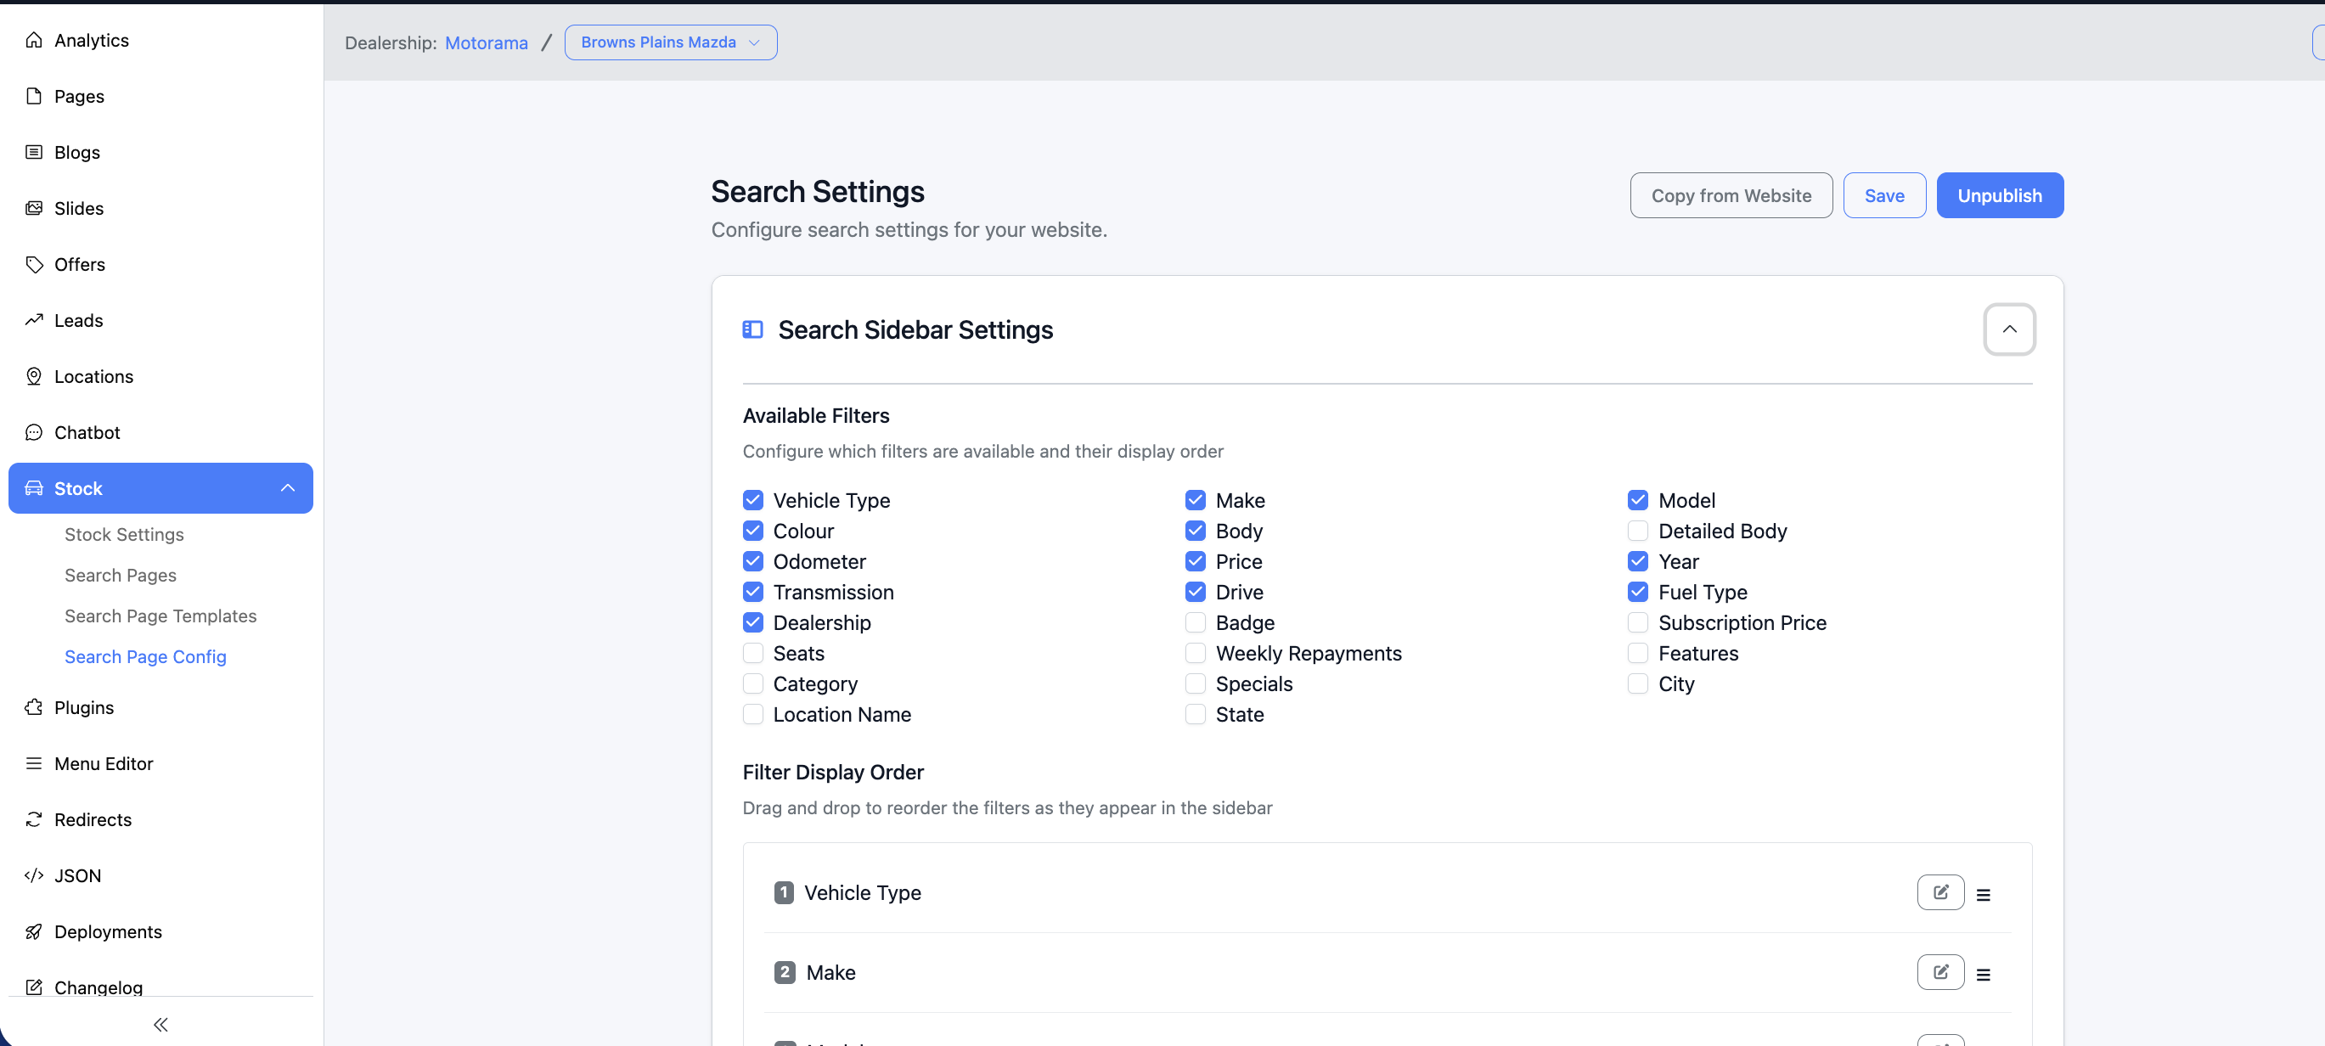This screenshot has height=1046, width=2325.
Task: Click the Deployments rocket icon
Action: pos(33,931)
